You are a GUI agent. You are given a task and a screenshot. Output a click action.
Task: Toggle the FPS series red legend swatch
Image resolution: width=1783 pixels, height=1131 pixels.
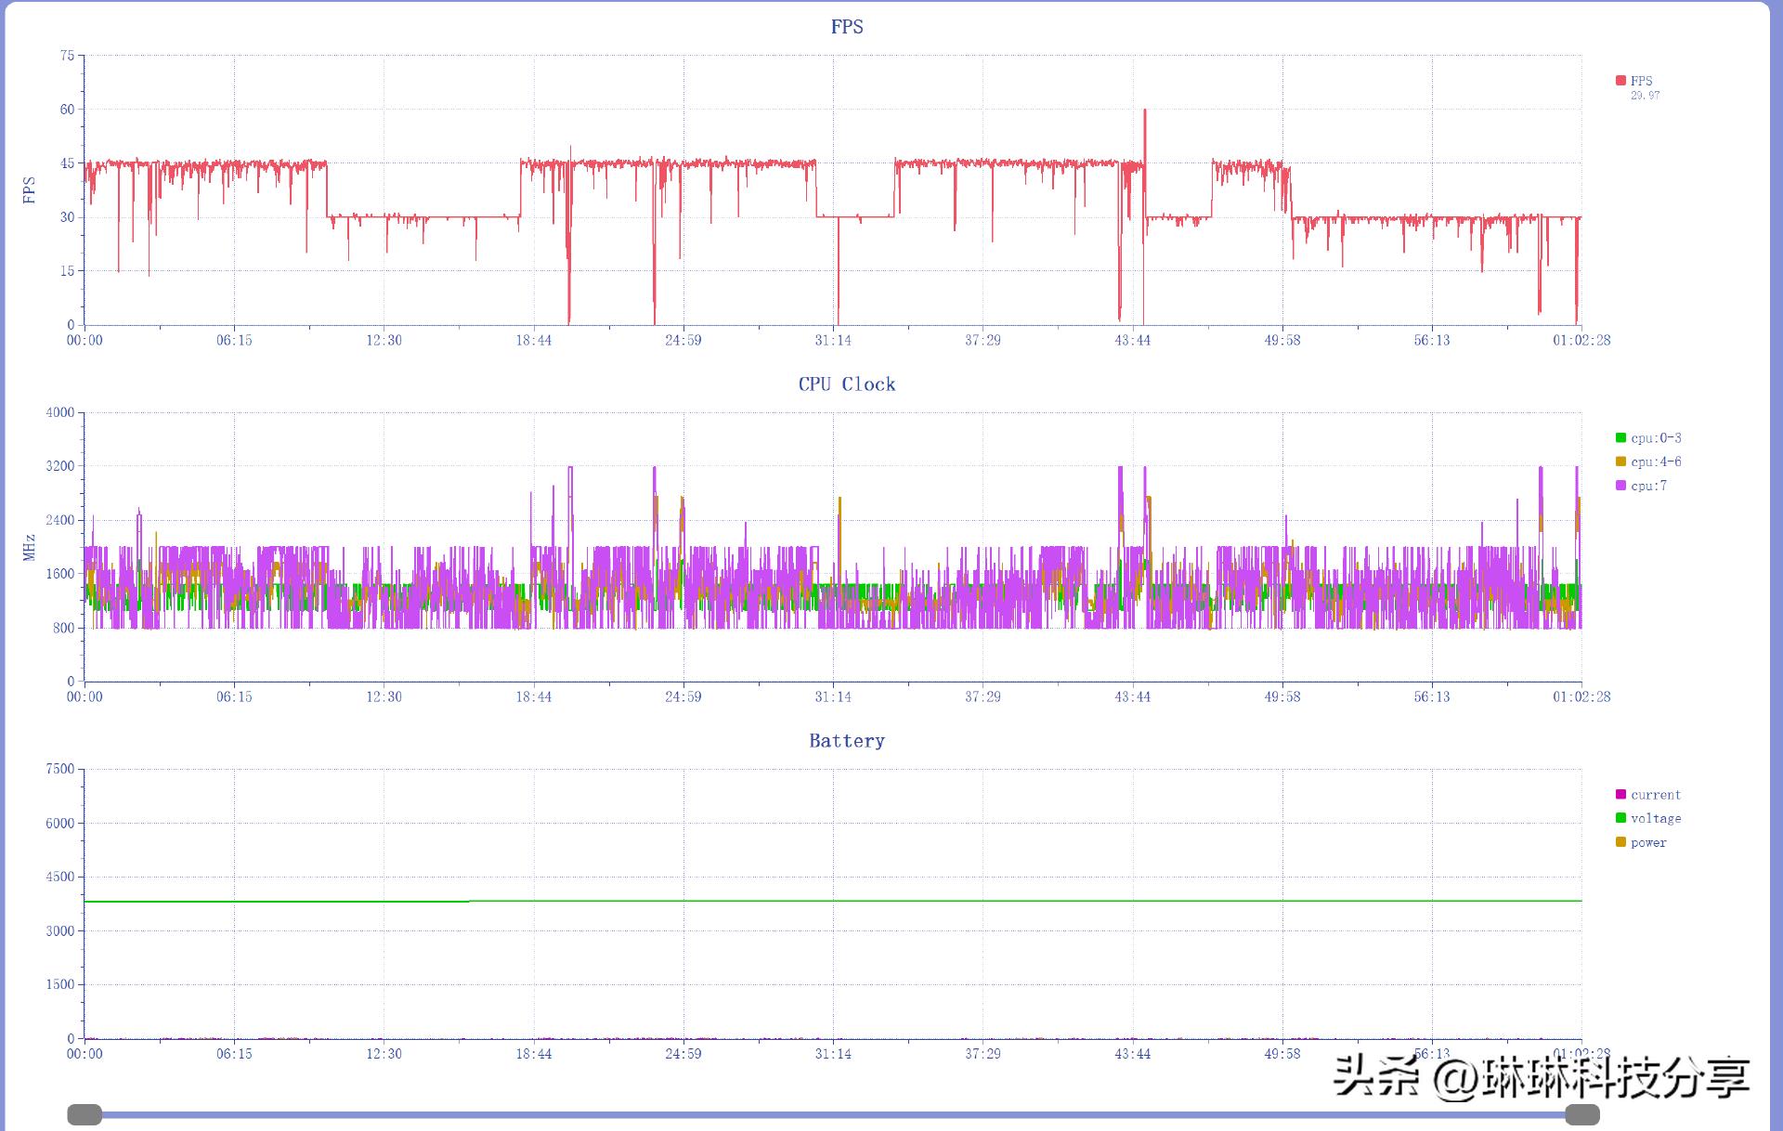click(x=1620, y=81)
